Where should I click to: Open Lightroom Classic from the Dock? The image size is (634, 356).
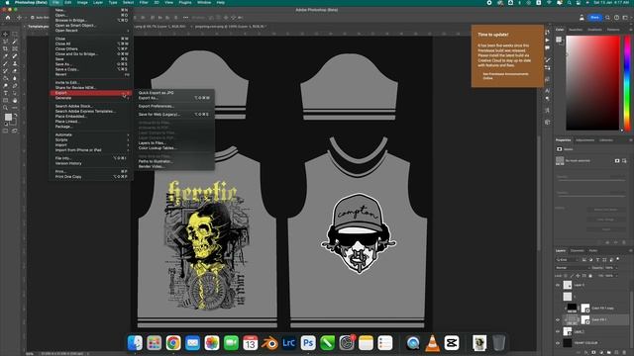coord(288,343)
